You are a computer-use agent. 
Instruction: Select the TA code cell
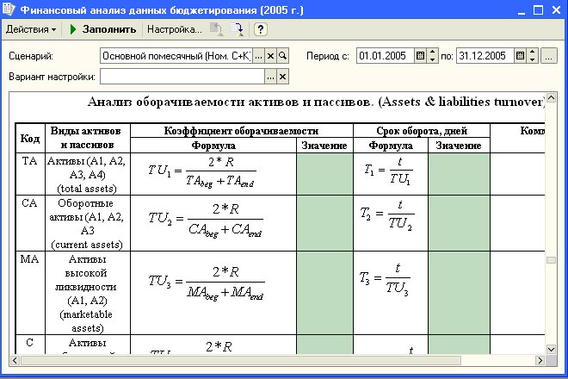pyautogui.click(x=30, y=174)
